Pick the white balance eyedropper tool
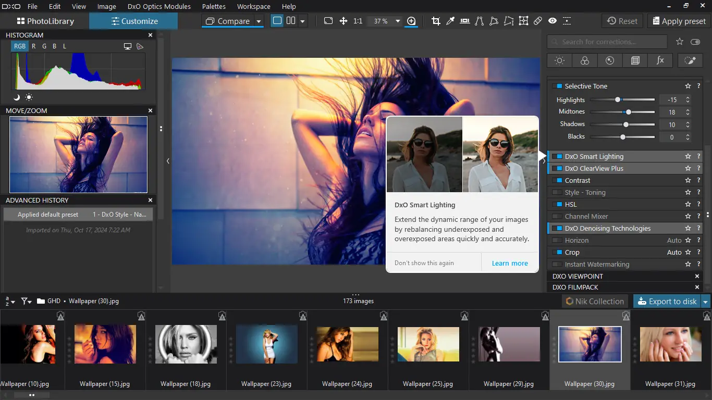Image resolution: width=712 pixels, height=400 pixels. coord(450,21)
